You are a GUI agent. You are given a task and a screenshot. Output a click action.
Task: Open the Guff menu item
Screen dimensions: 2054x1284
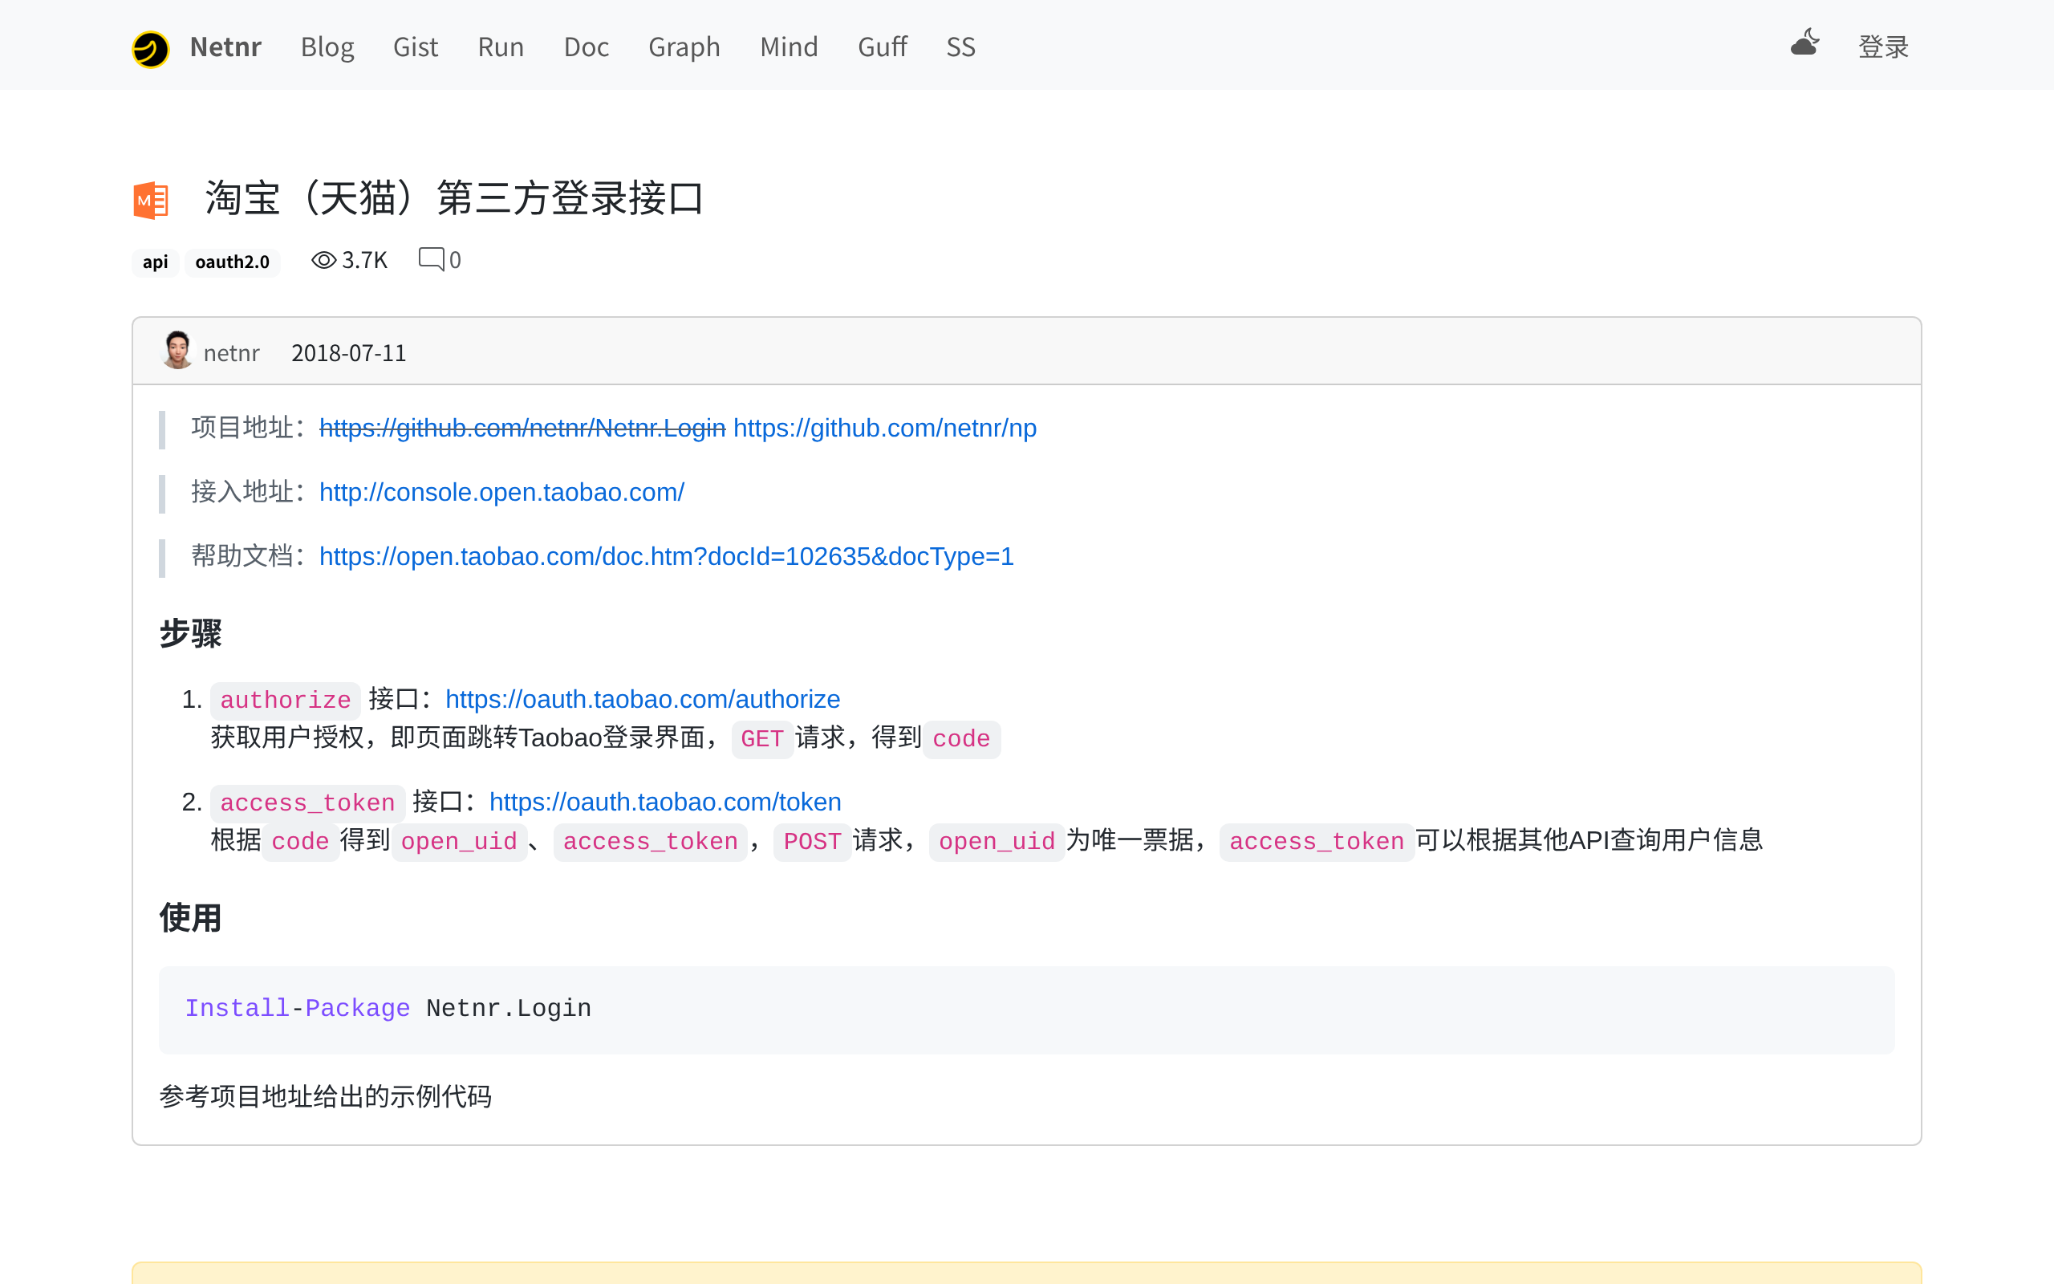click(882, 47)
